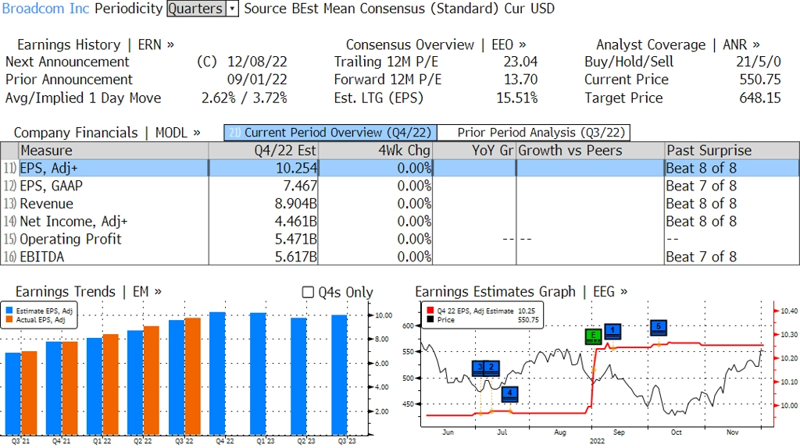
Task: Click the 8.904B revenue estimate value
Action: click(295, 204)
